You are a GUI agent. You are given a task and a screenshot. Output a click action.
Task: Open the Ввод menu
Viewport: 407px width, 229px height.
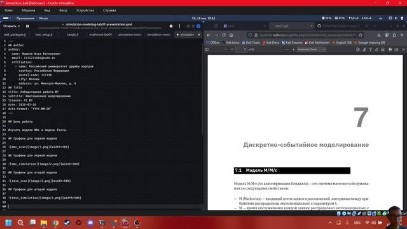coord(63,10)
